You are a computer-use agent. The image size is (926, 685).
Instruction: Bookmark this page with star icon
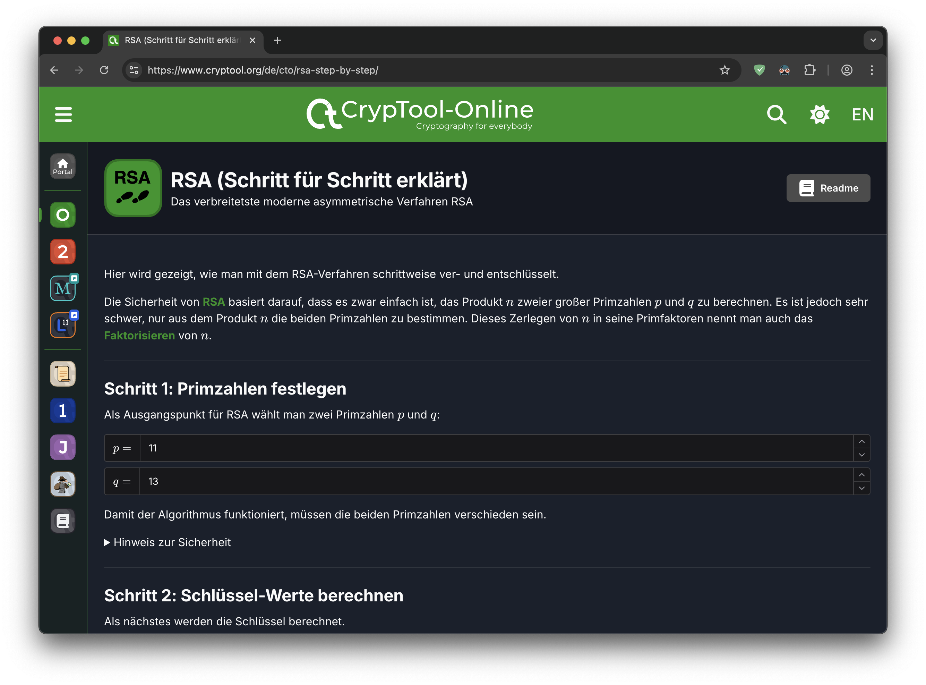click(724, 70)
